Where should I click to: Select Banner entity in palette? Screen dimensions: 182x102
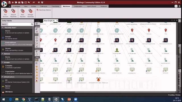click(17, 87)
